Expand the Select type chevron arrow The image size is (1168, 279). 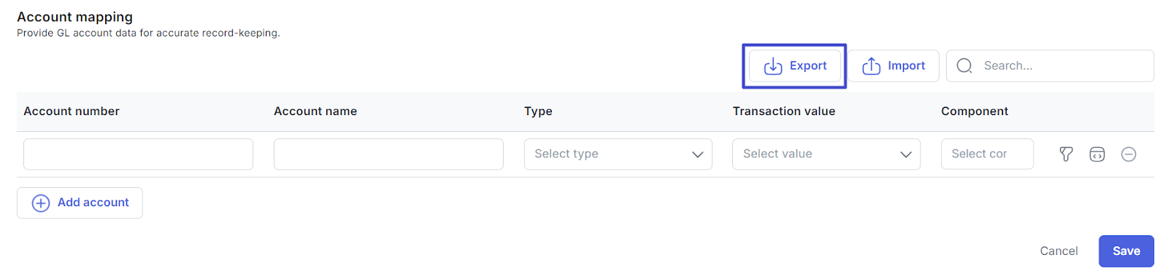[697, 154]
